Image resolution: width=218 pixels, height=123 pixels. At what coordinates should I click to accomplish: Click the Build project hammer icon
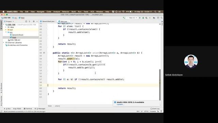(124, 18)
